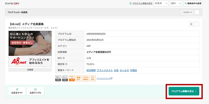
Task: Click the star favorite icon for A8.net program
Action: click(191, 24)
